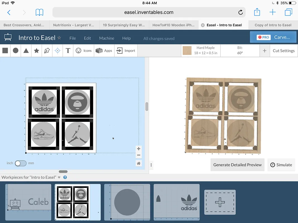Switch to Best Crossovers tab
Screen dimensions: 298x223
click(x=25, y=25)
